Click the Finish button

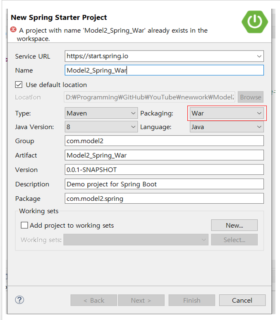click(x=191, y=300)
